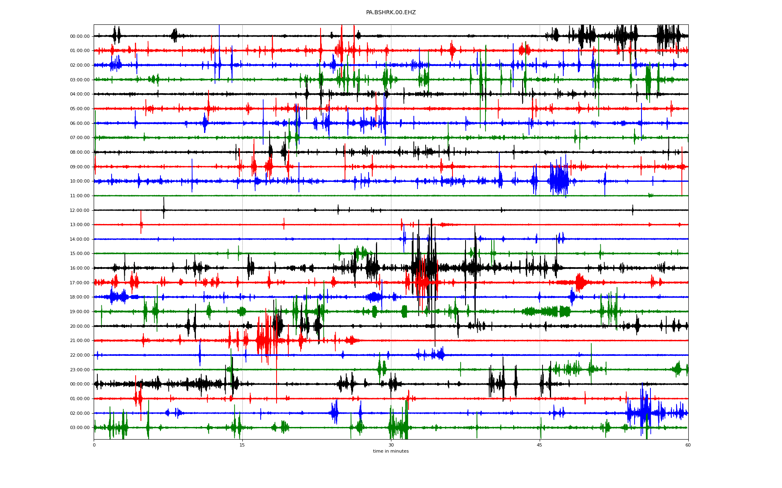Click the 16:00:00 row label
Image resolution: width=782 pixels, height=488 pixels.
79,268
